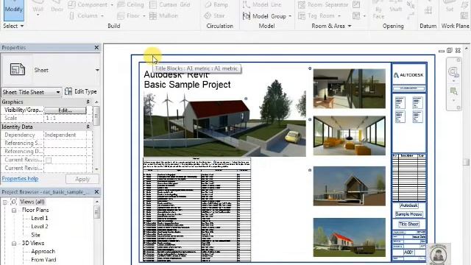The width and height of the screenshot is (471, 265).
Task: Collapse the Identity Data properties section
Action: click(88, 127)
